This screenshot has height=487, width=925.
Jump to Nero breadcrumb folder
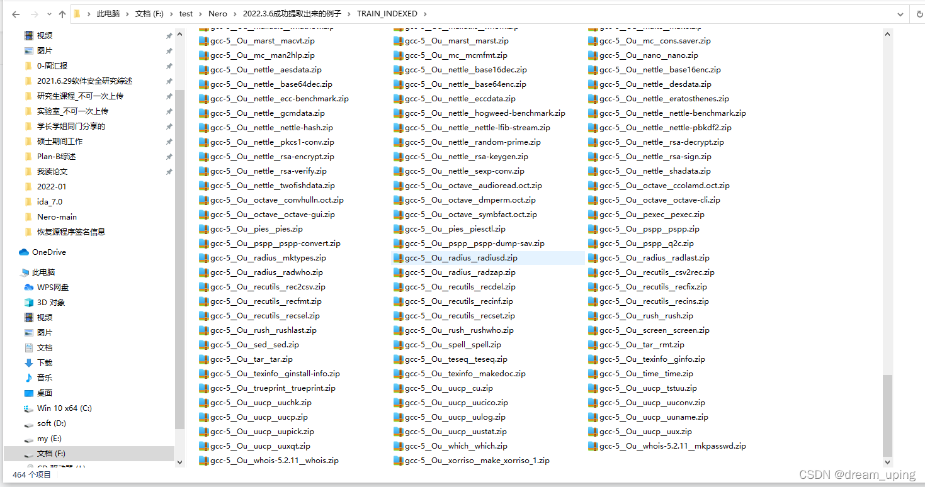point(217,13)
